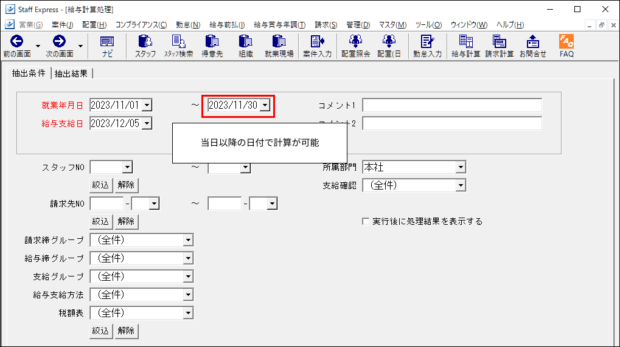Viewport: 620px width, 347px height.
Task: Go back with the 前の画面 arrow icon
Action: [16, 41]
